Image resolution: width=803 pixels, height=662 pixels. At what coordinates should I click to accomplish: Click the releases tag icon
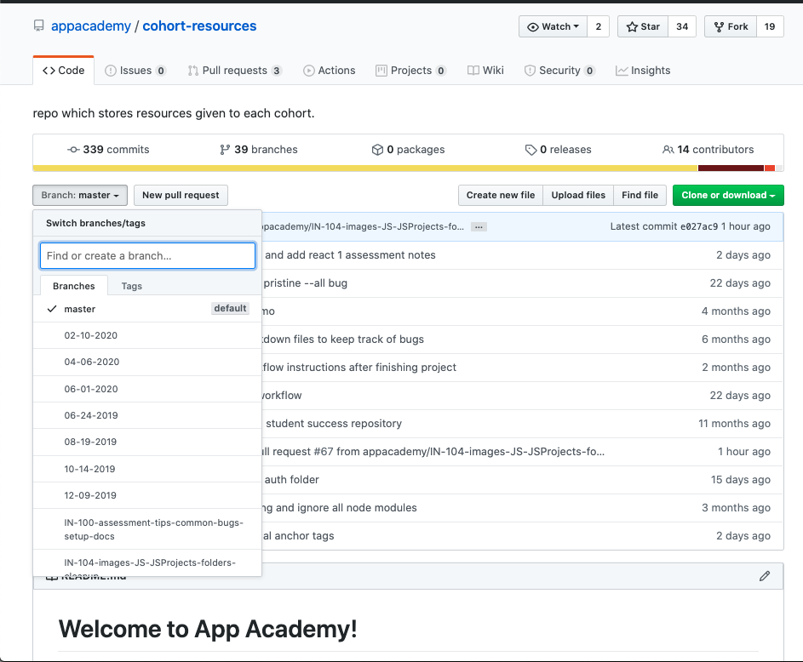(x=531, y=150)
